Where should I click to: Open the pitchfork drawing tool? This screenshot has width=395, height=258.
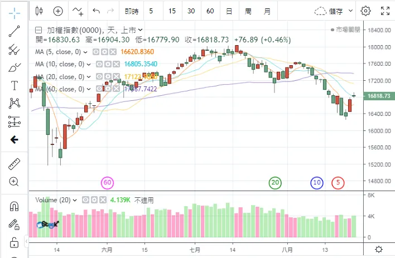15,50
